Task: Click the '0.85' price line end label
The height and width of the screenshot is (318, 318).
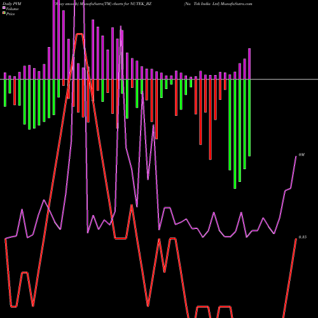Action: click(303, 237)
